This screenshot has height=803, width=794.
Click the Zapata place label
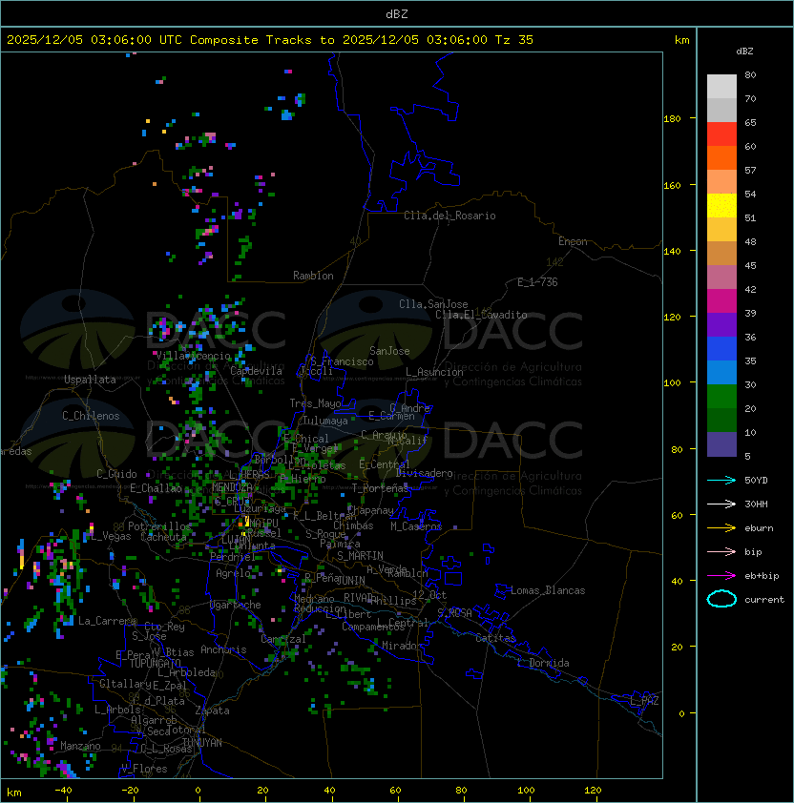(x=212, y=710)
